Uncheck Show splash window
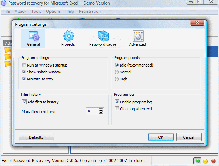Viewport: 219px width, 166px height. pos(24,72)
